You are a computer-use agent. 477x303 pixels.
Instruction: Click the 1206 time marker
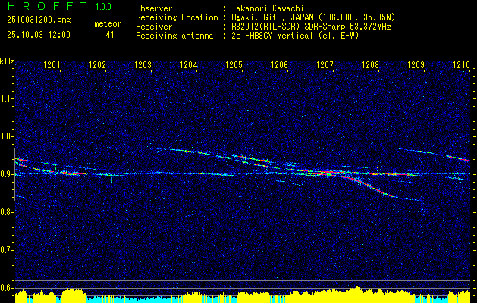click(x=279, y=65)
